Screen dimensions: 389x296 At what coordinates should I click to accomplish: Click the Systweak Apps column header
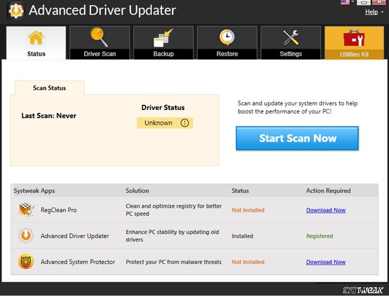coord(34,191)
